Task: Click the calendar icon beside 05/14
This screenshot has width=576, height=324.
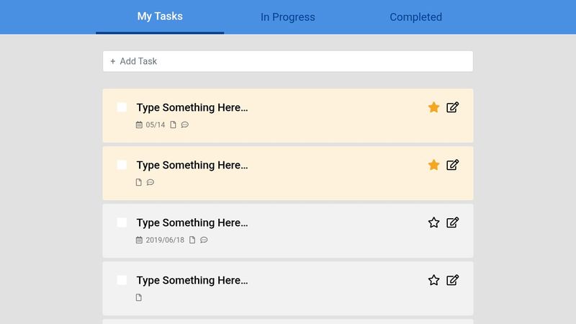Action: (139, 125)
